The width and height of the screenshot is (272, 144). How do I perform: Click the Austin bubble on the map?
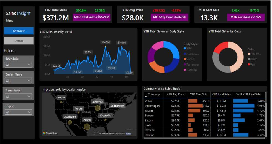pos(87,127)
